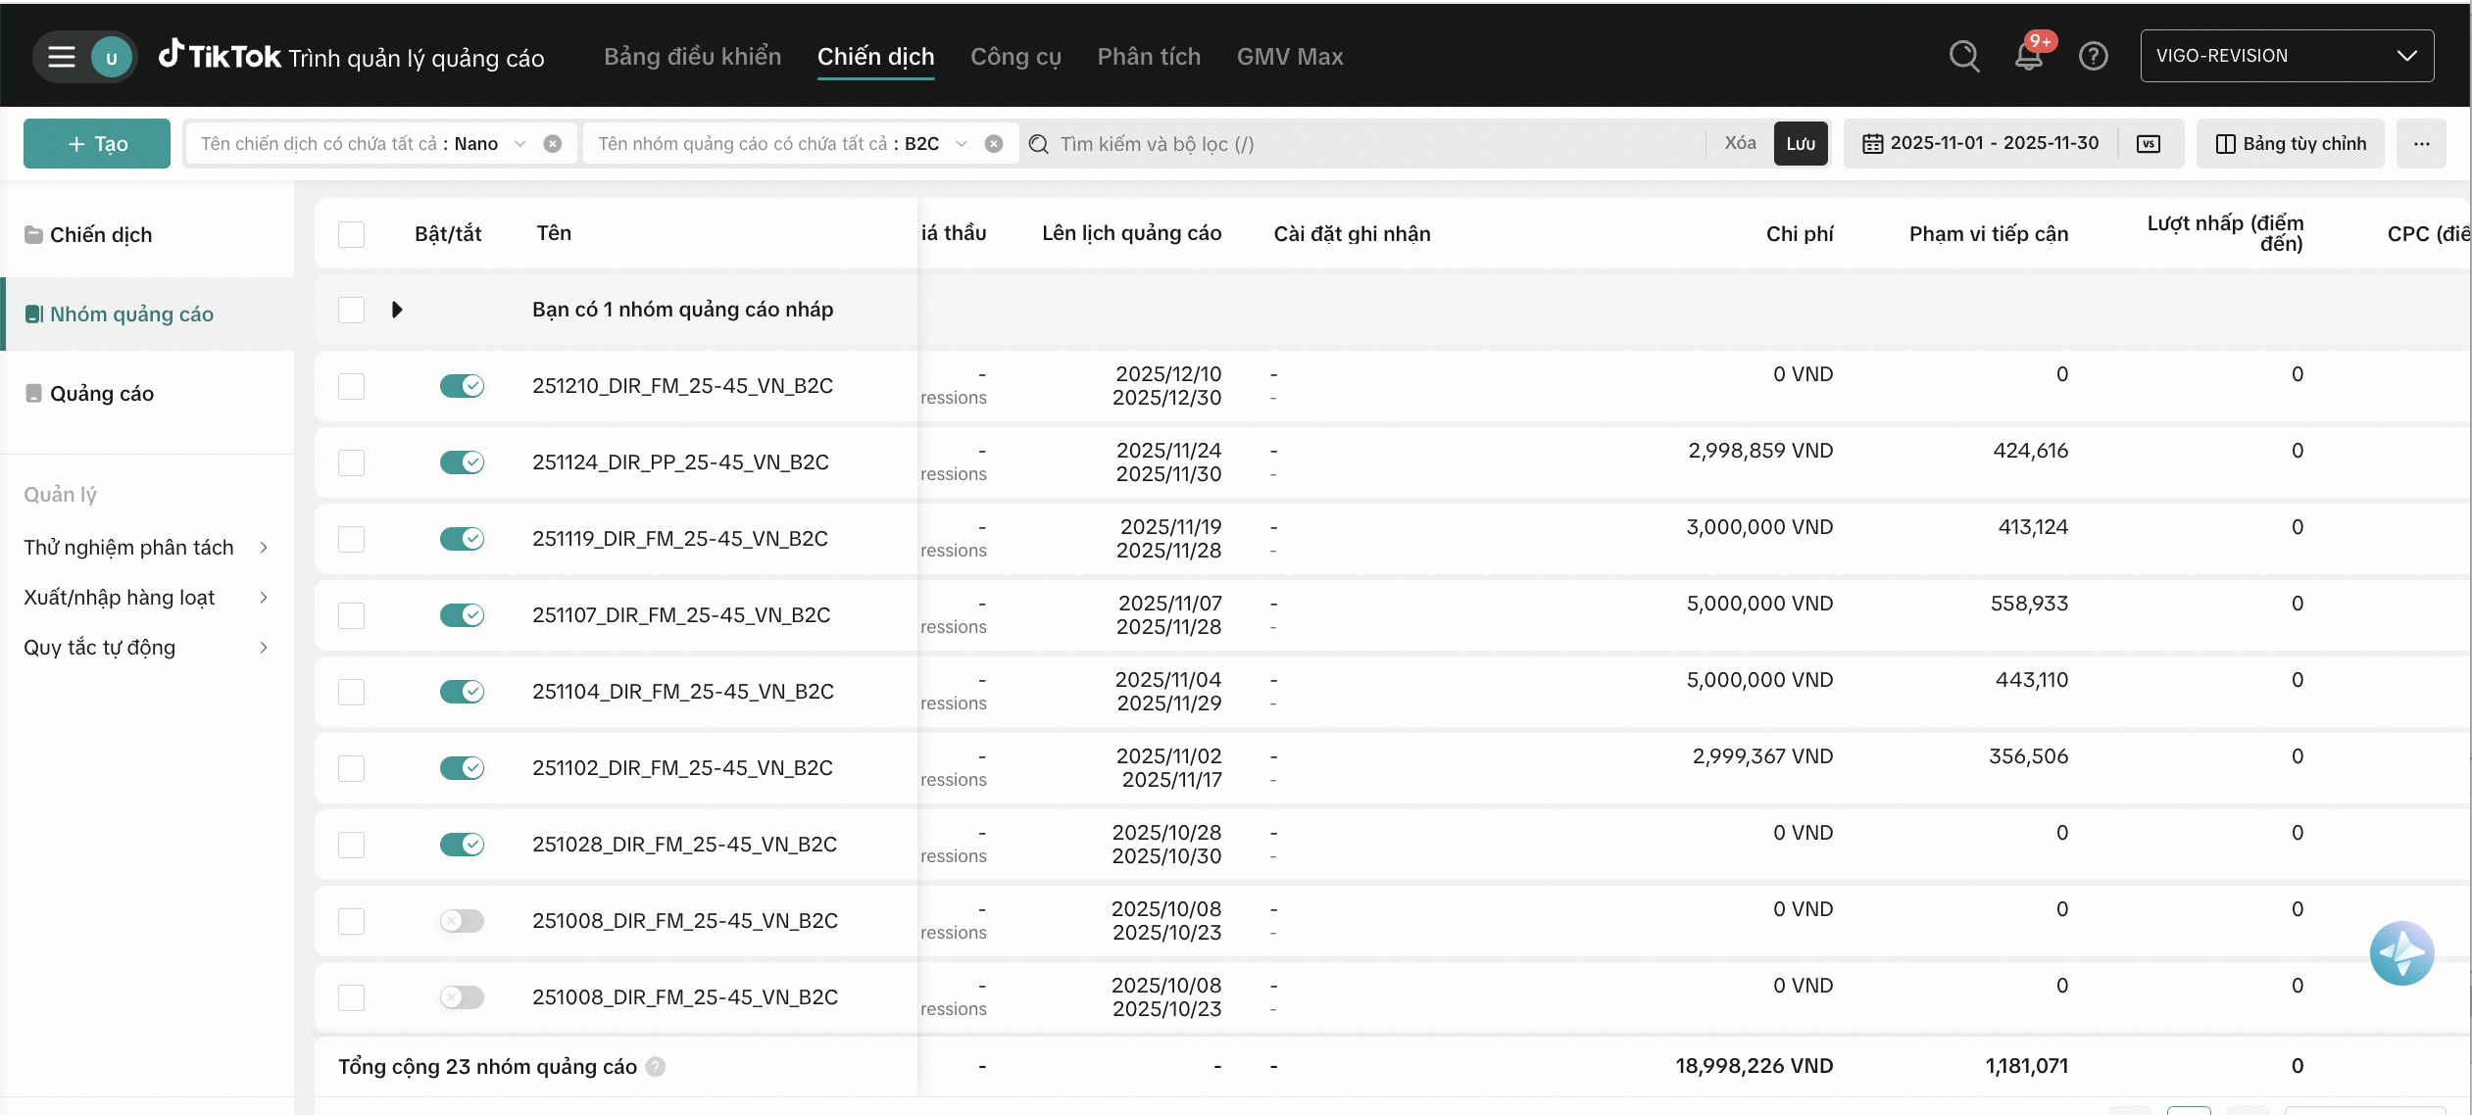This screenshot has width=2472, height=1115.
Task: Click the Tạo create button
Action: point(97,144)
